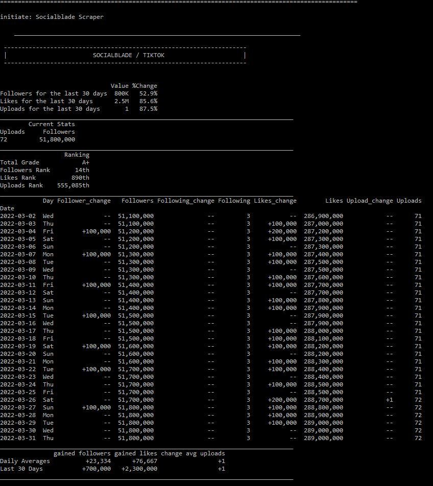The image size is (433, 486).
Task: Click the likes total '288,800,000'
Action: click(x=324, y=407)
